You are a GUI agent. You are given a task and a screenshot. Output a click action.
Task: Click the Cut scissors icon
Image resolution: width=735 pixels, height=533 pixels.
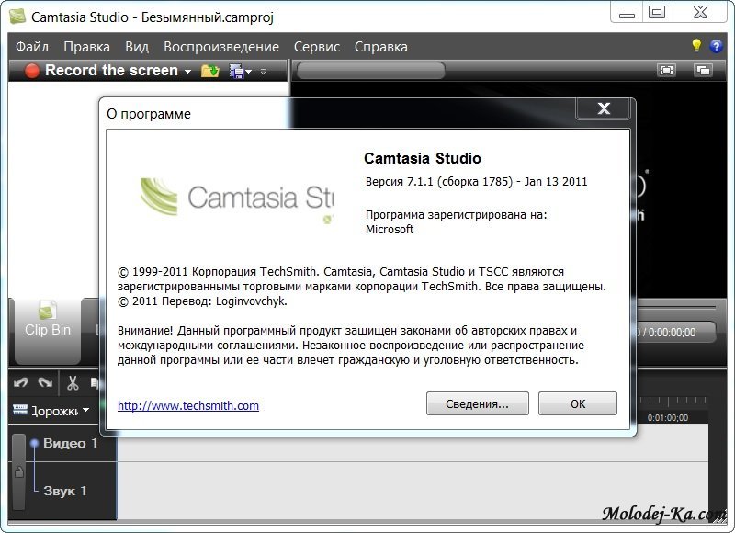point(73,383)
